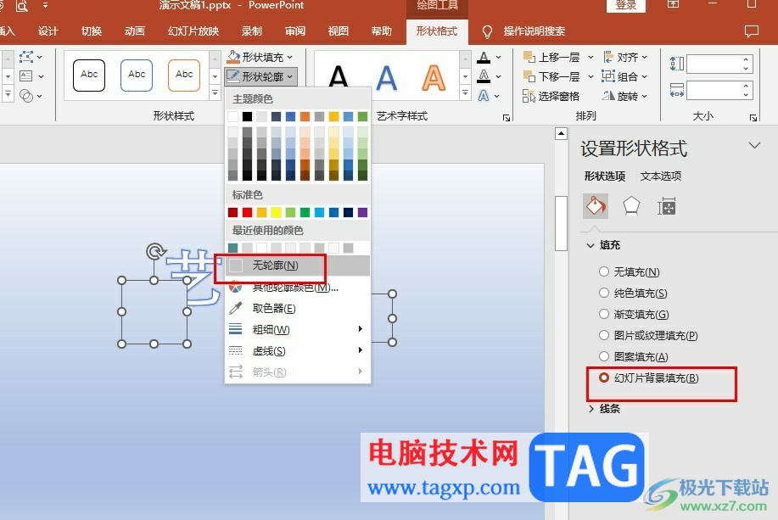Open the Effects pentagon icon
This screenshot has height=520, width=778.
coord(631,206)
